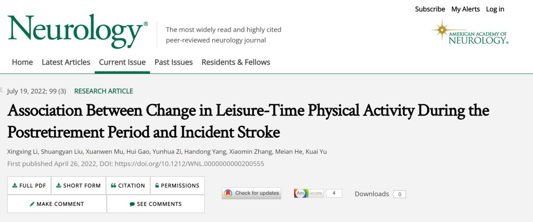Click Make Comment button
Image resolution: width=533 pixels, height=222 pixels.
57,204
